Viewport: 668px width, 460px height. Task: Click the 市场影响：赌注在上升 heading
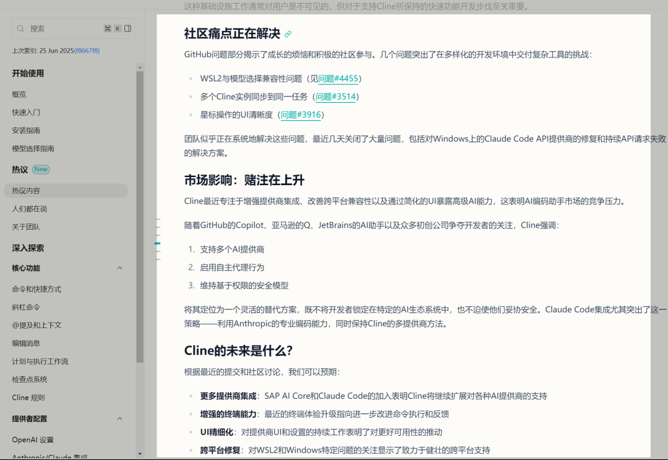[x=244, y=180]
